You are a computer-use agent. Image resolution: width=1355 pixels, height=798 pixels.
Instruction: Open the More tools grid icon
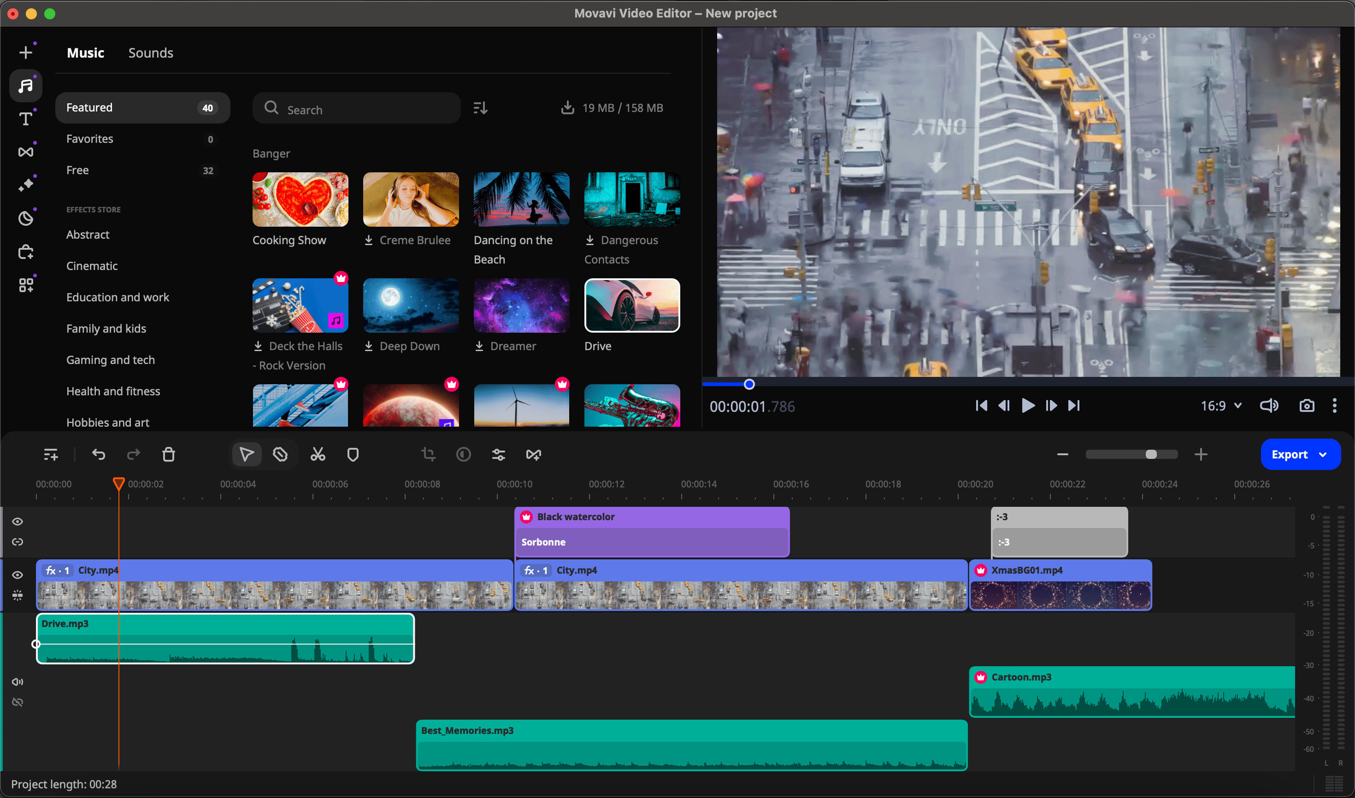pyautogui.click(x=25, y=284)
